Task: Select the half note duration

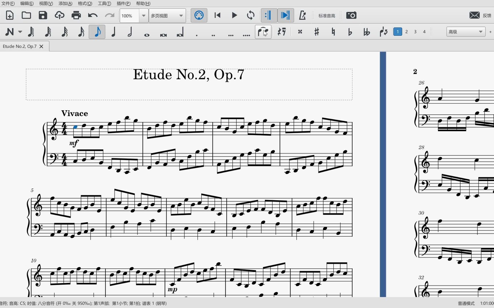Action: [x=130, y=32]
